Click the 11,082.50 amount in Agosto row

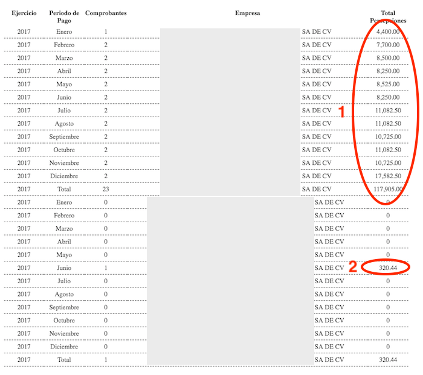point(388,123)
